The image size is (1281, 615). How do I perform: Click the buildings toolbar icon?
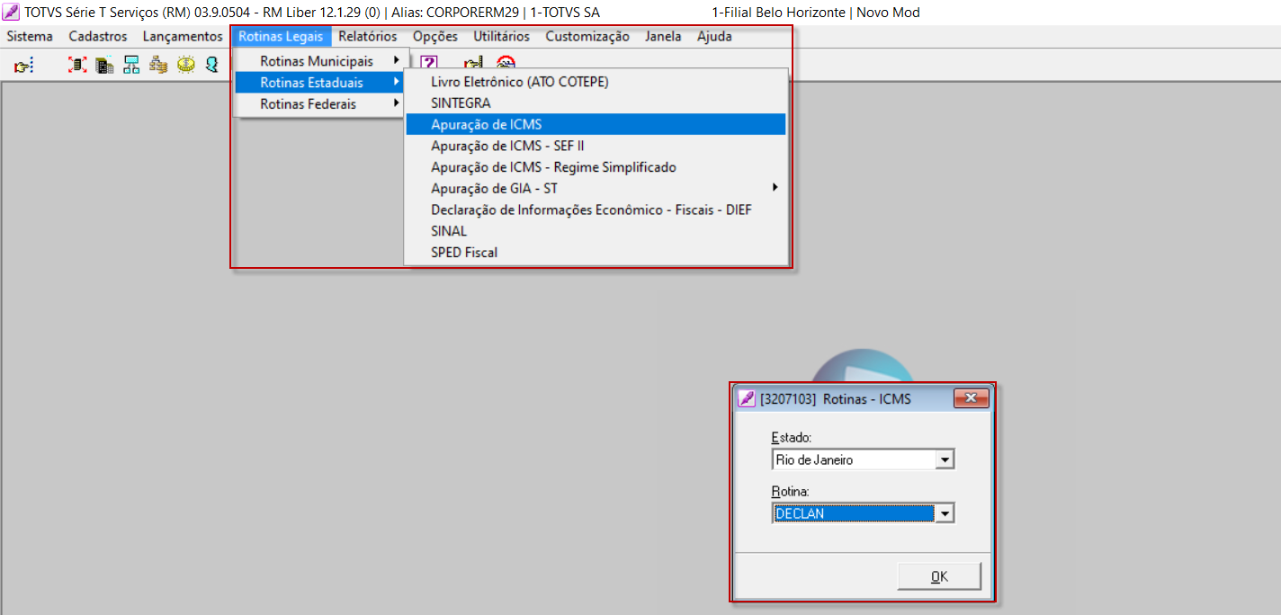pyautogui.click(x=104, y=65)
